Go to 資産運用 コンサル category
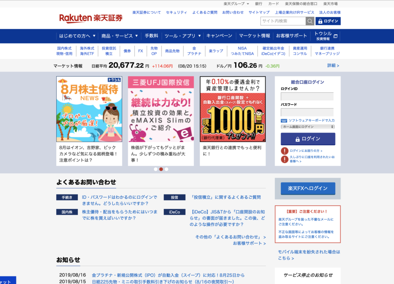This screenshot has height=284, width=394. tap(300, 51)
